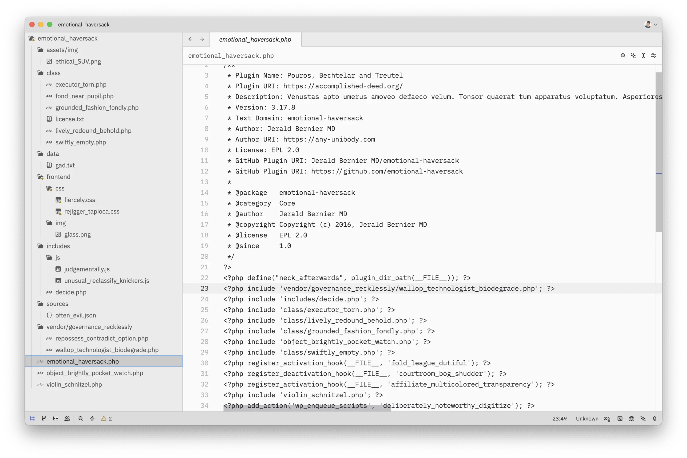This screenshot has width=687, height=458.
Task: Open the terminal panel icon
Action: (x=620, y=419)
